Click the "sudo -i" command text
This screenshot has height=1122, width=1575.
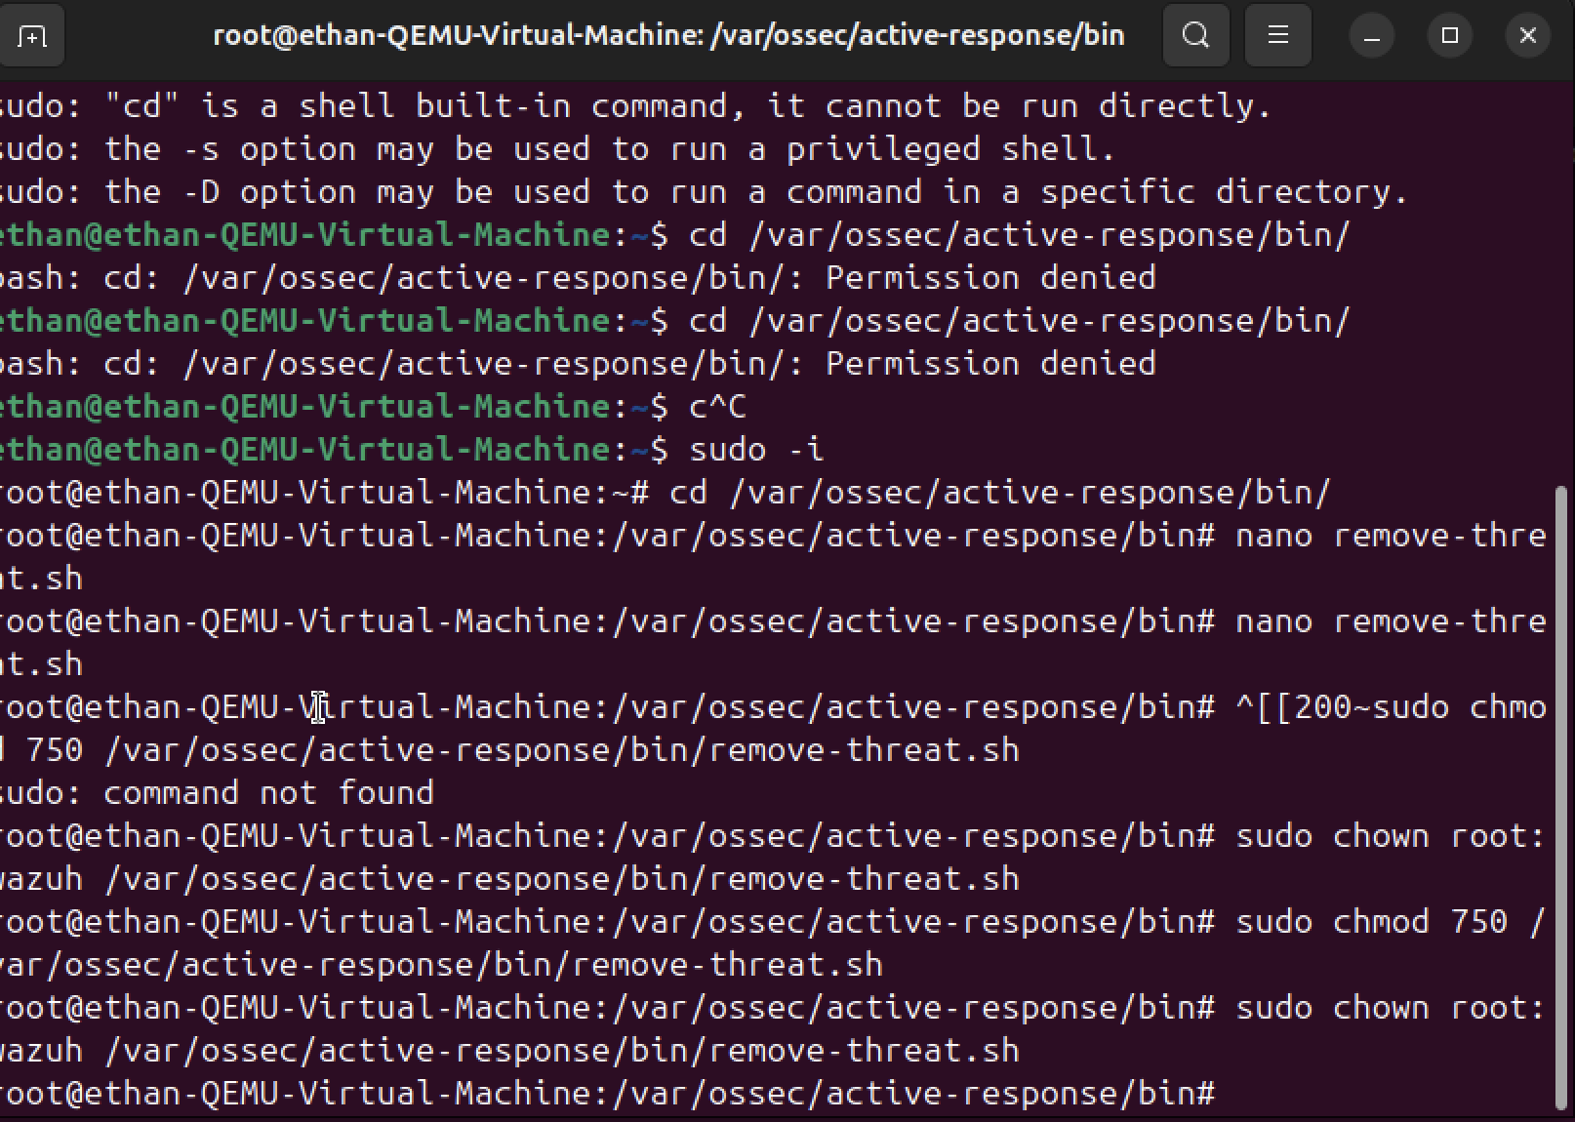[x=756, y=450]
